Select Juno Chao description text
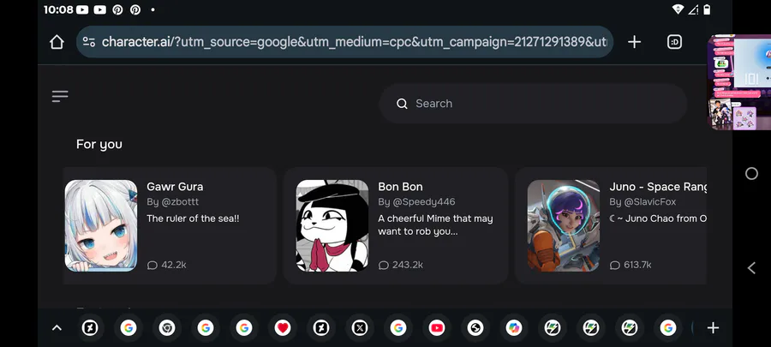771x347 pixels. (x=658, y=218)
